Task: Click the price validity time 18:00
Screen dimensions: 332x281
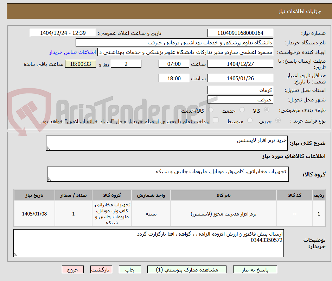Action: [x=174, y=78]
